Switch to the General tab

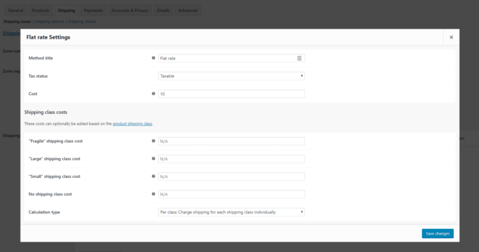point(16,11)
